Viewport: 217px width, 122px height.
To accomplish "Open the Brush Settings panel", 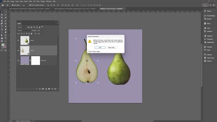I will click(x=210, y=16).
